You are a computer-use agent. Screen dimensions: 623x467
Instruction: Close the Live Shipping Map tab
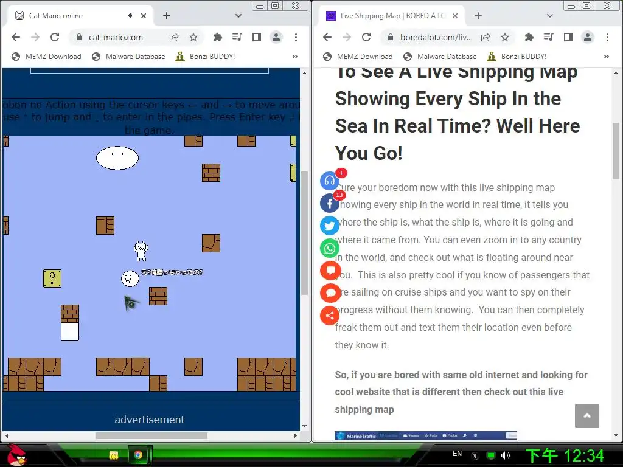click(x=455, y=16)
